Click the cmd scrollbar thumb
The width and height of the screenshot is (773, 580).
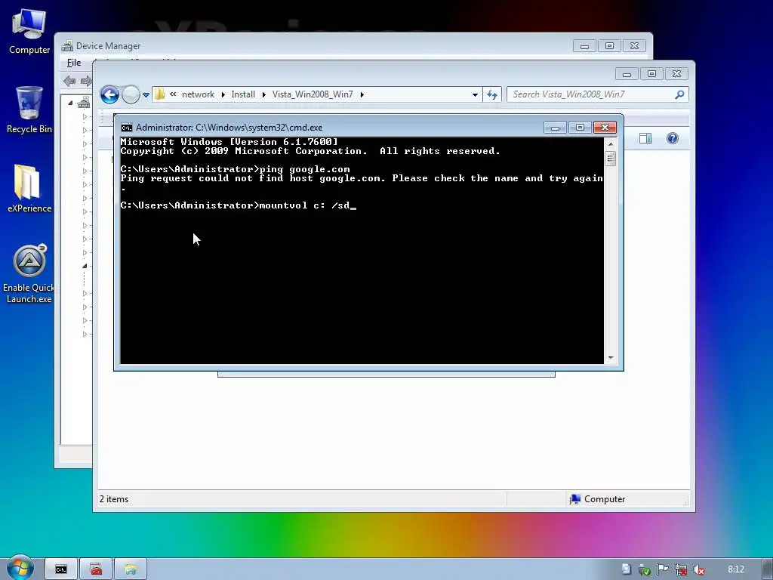pyautogui.click(x=611, y=159)
